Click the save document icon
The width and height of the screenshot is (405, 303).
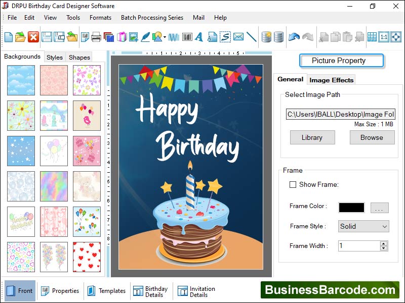point(47,36)
